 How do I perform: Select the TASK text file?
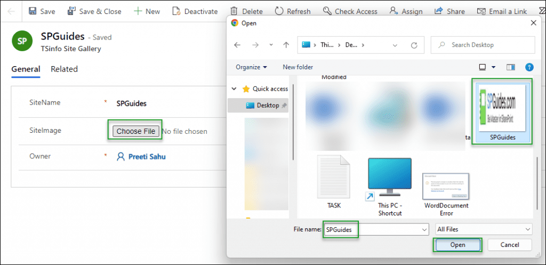[x=334, y=182]
